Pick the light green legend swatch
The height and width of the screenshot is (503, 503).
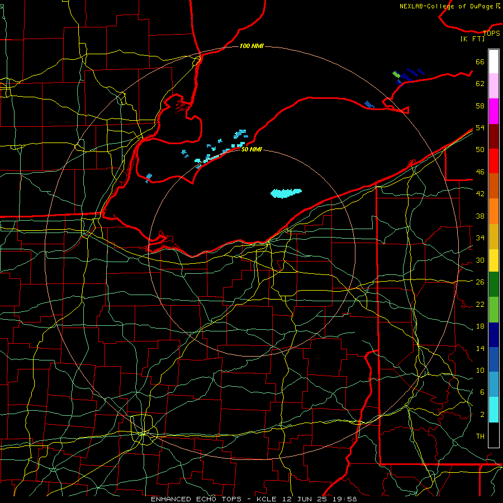click(x=493, y=310)
